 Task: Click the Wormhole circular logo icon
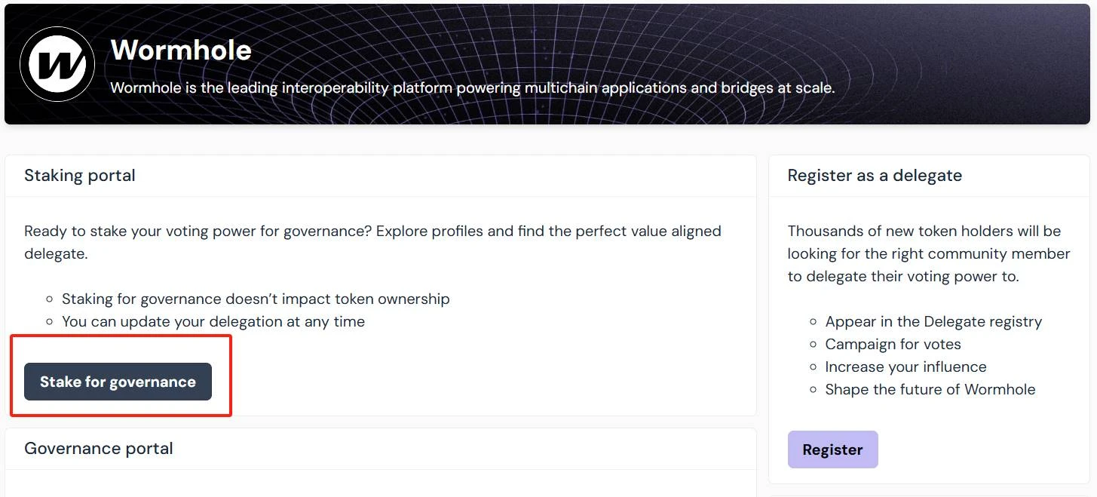tap(57, 64)
